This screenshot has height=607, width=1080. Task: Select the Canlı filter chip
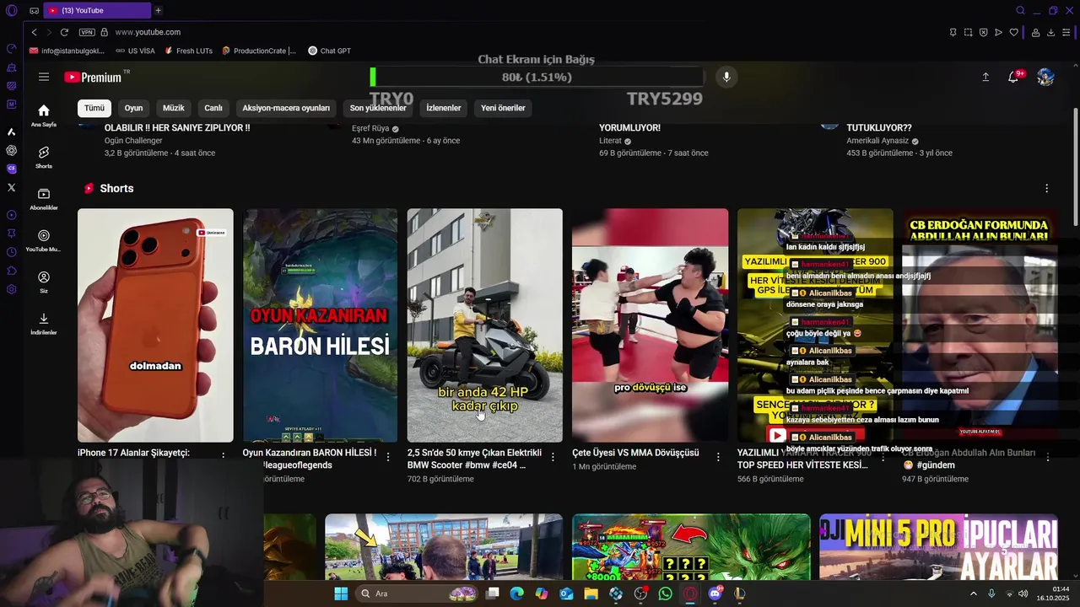pyautogui.click(x=213, y=108)
